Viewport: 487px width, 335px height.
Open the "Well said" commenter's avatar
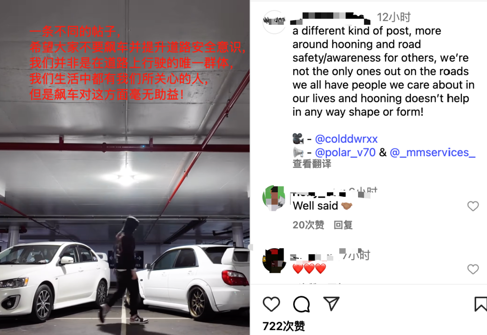pos(274,197)
